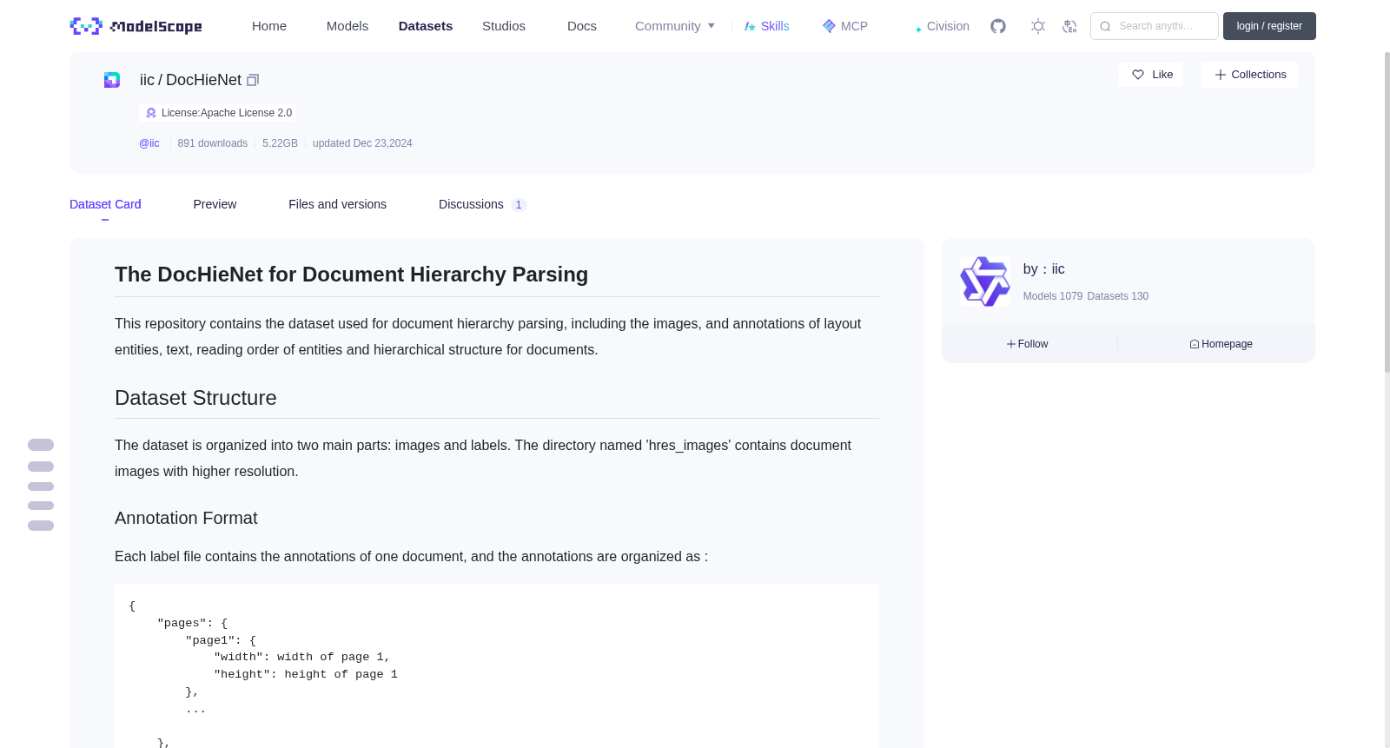Go to the Home page
The image size is (1390, 748).
(x=269, y=26)
